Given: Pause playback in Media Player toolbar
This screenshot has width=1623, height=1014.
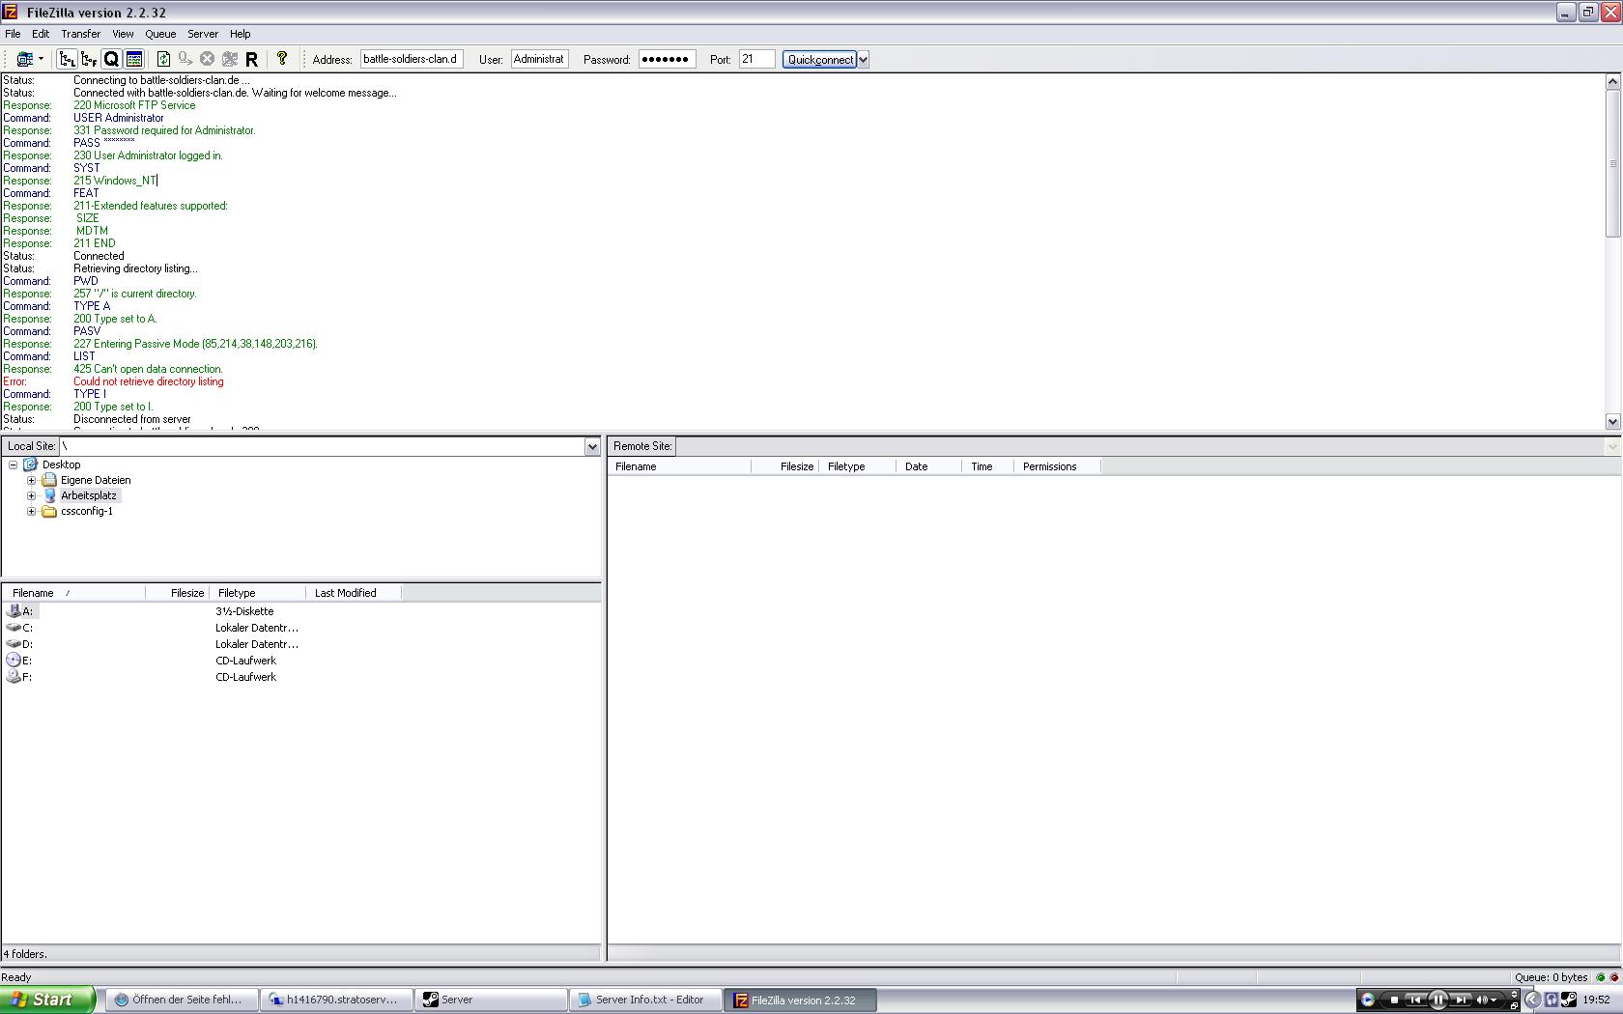Looking at the screenshot, I should (x=1438, y=1000).
